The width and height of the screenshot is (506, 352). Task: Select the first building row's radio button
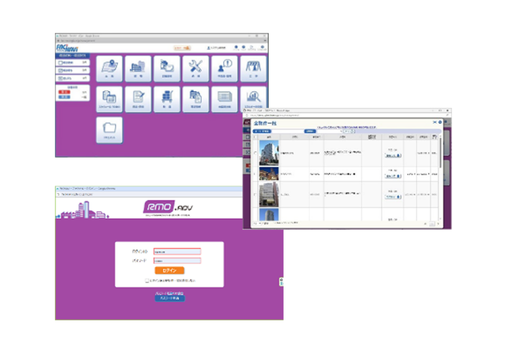click(255, 153)
